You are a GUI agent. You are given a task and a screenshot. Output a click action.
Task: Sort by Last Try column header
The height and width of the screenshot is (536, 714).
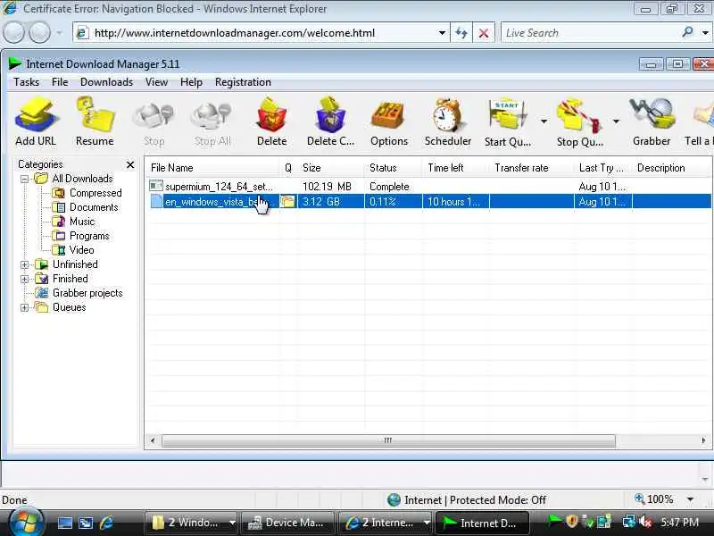tap(603, 168)
